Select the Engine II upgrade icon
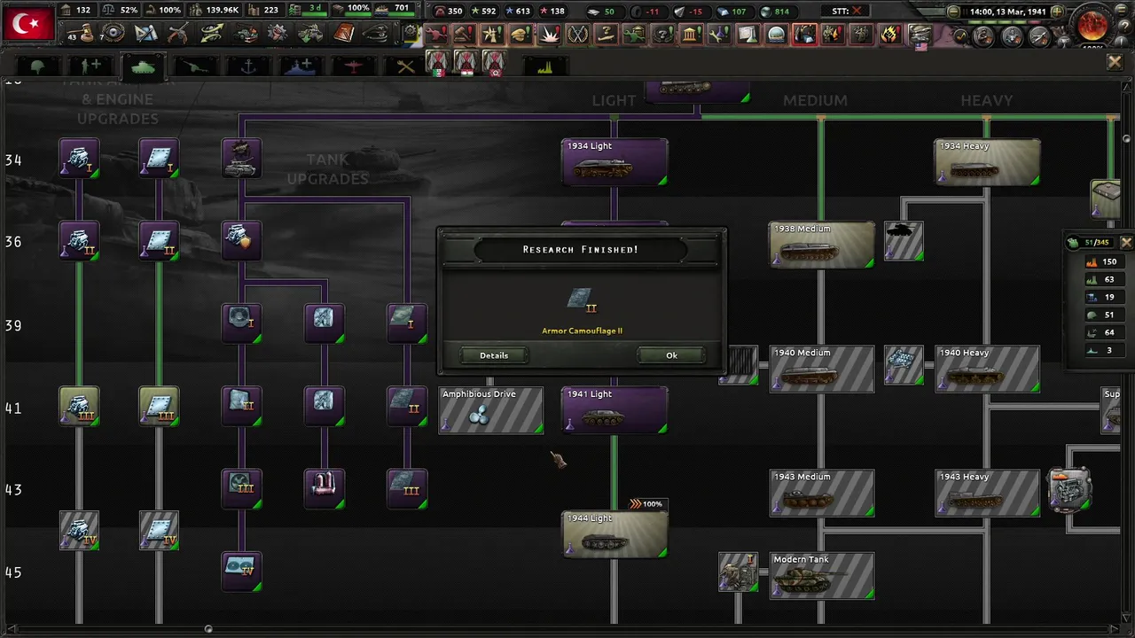The image size is (1135, 638). (79, 240)
